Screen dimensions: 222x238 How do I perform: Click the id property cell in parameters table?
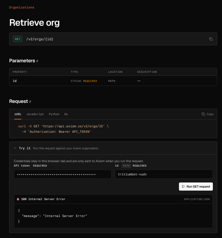point(15,81)
